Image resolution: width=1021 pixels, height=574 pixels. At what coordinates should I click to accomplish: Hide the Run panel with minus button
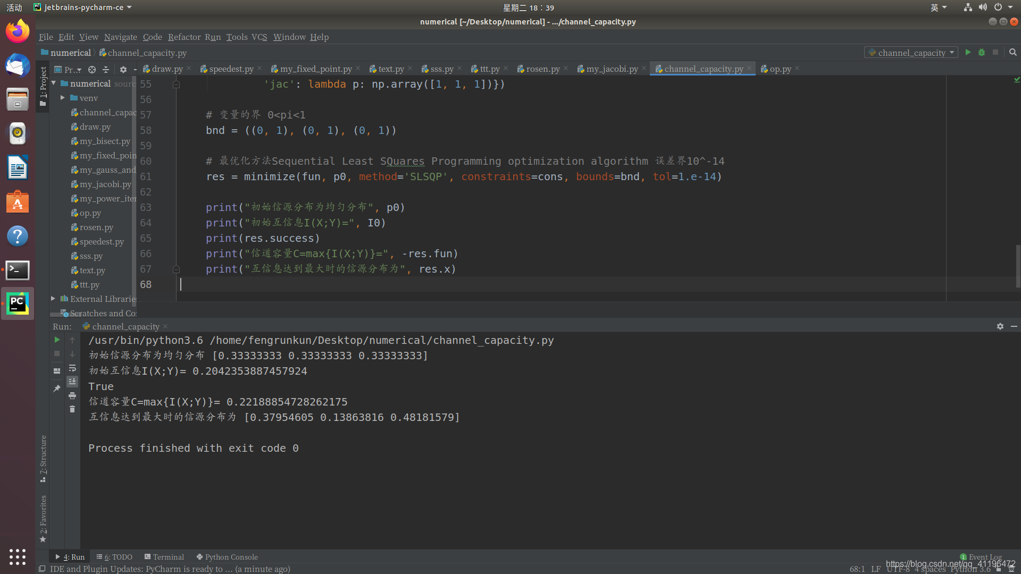[x=1014, y=326]
